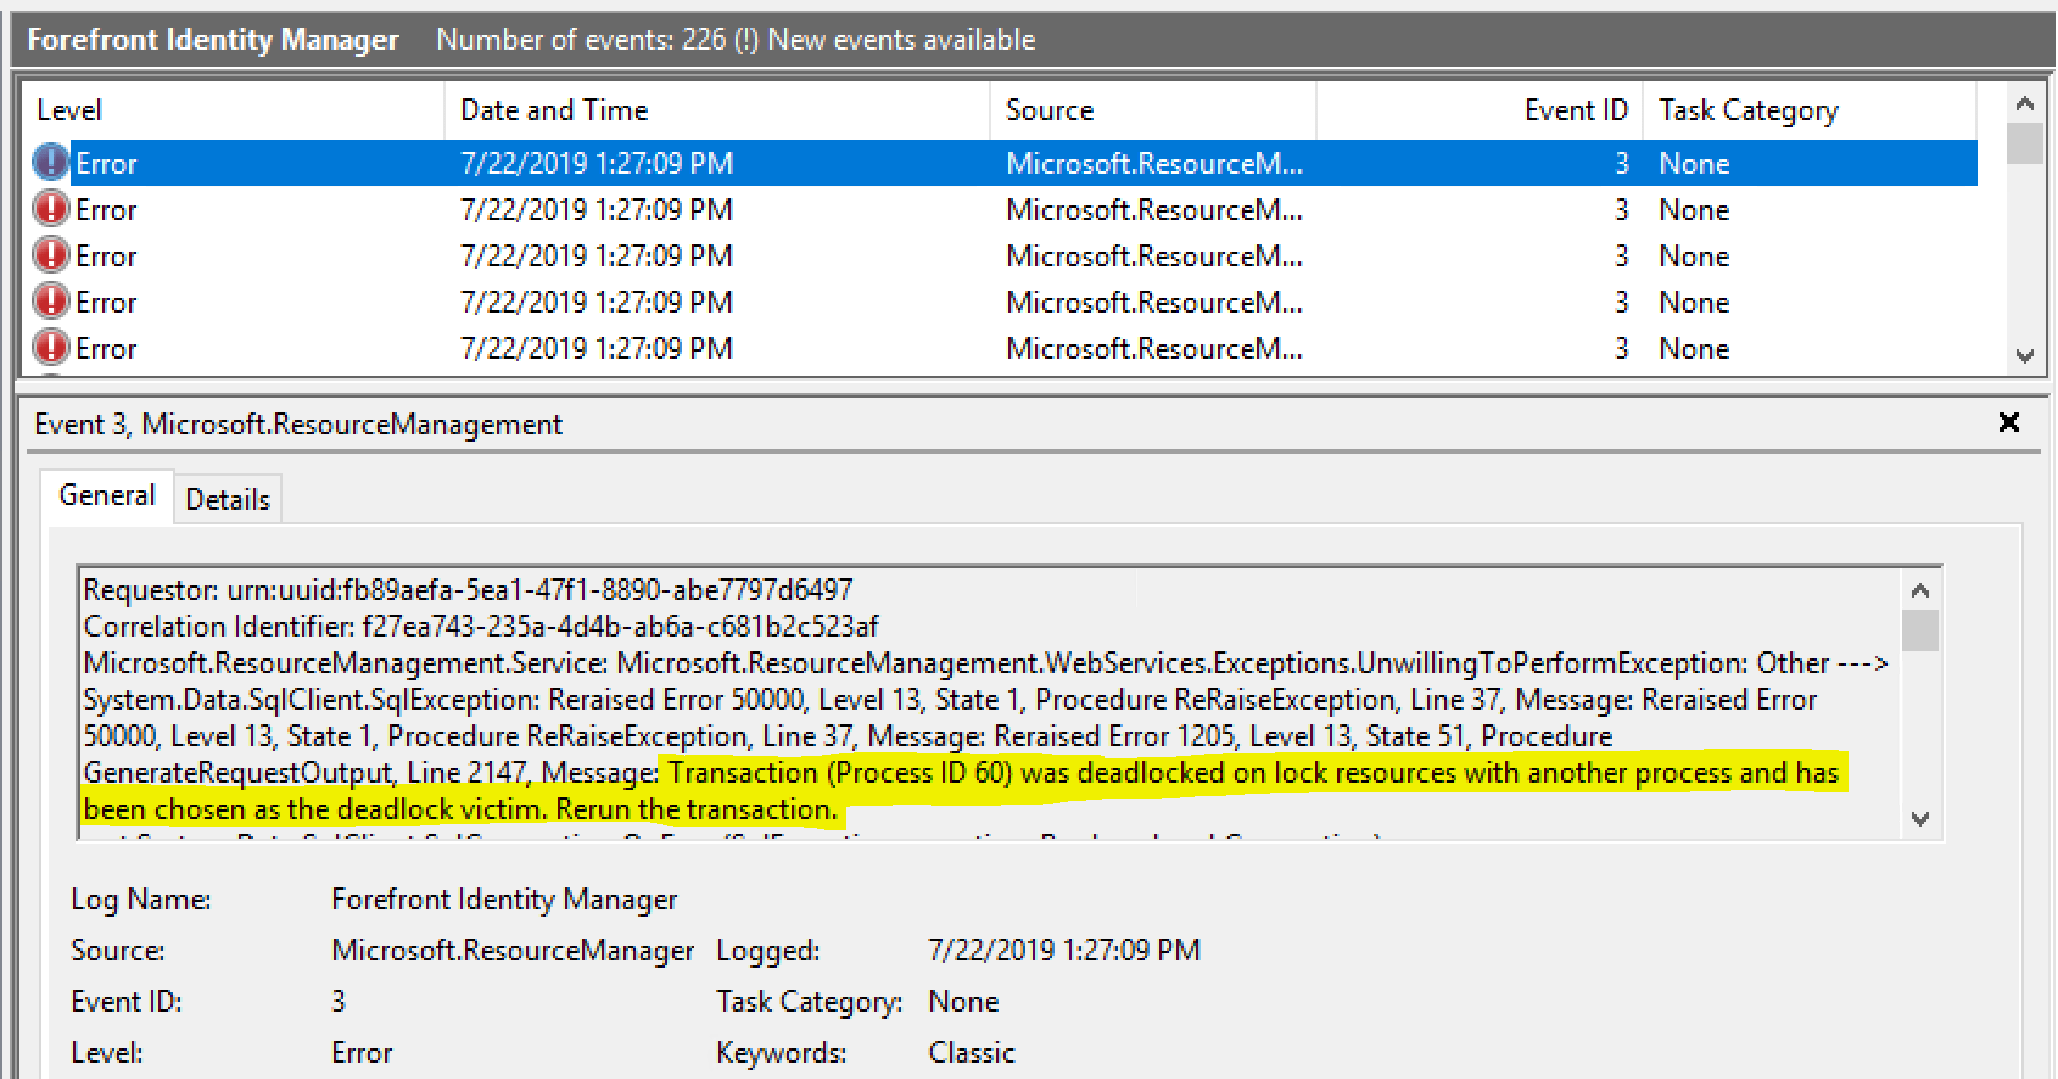The height and width of the screenshot is (1079, 2058).
Task: Click the red error icon in fifth row
Action: (50, 347)
